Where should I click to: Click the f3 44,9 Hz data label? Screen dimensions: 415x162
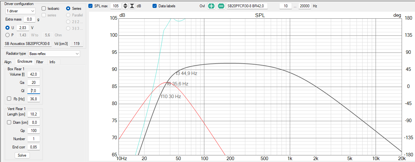187,73
